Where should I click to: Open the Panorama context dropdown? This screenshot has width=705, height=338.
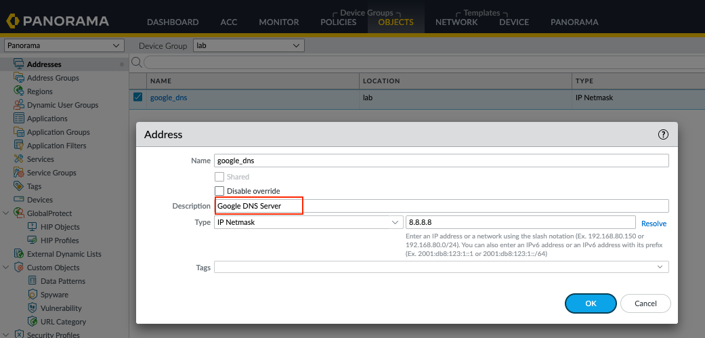64,45
